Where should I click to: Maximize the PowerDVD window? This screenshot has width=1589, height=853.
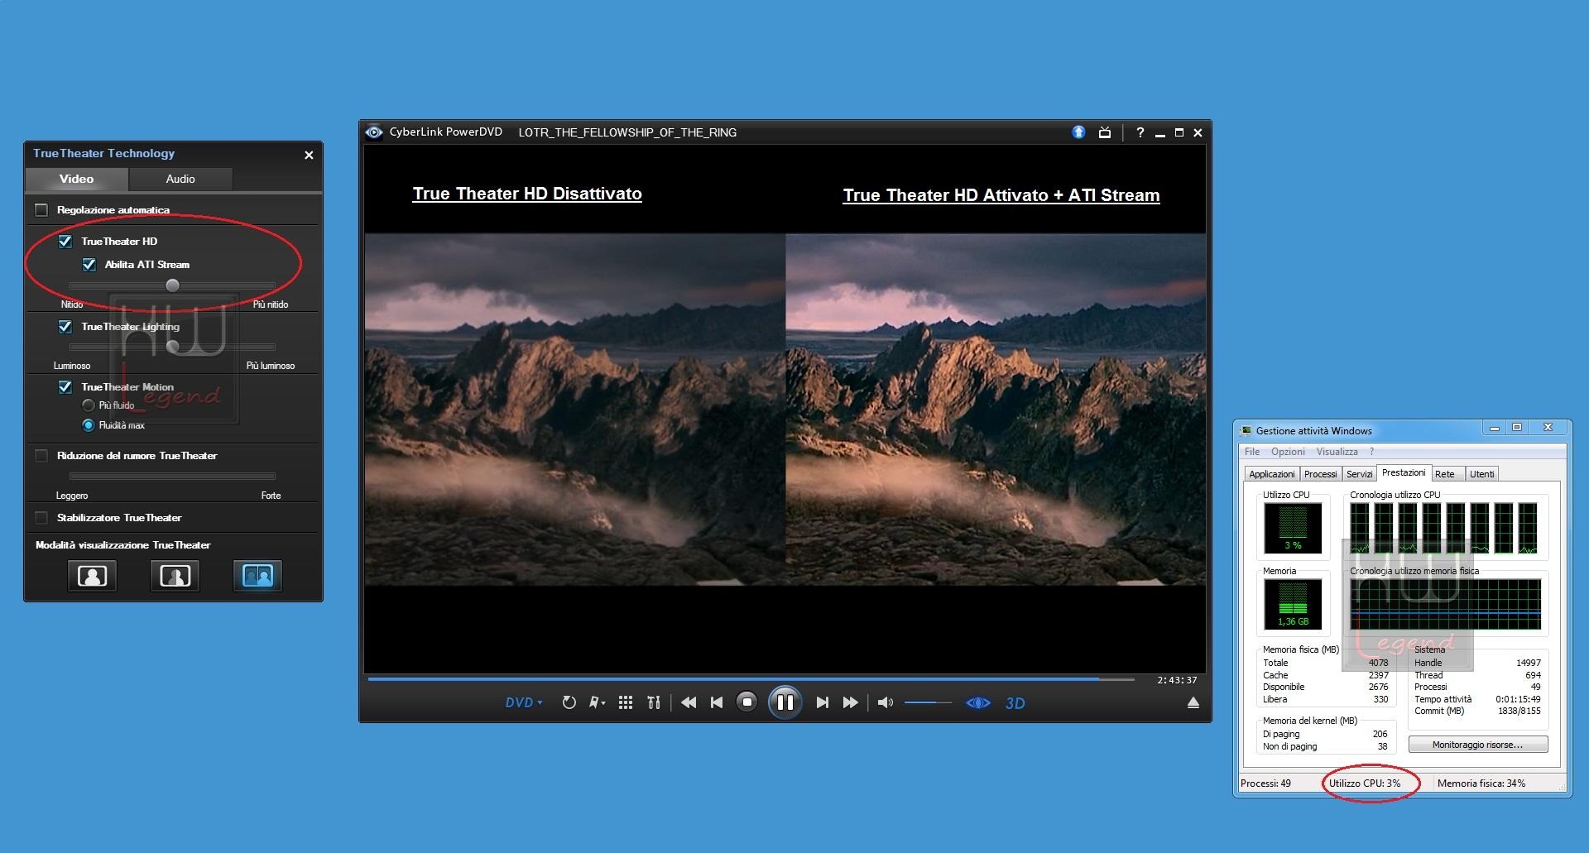coord(1179,132)
